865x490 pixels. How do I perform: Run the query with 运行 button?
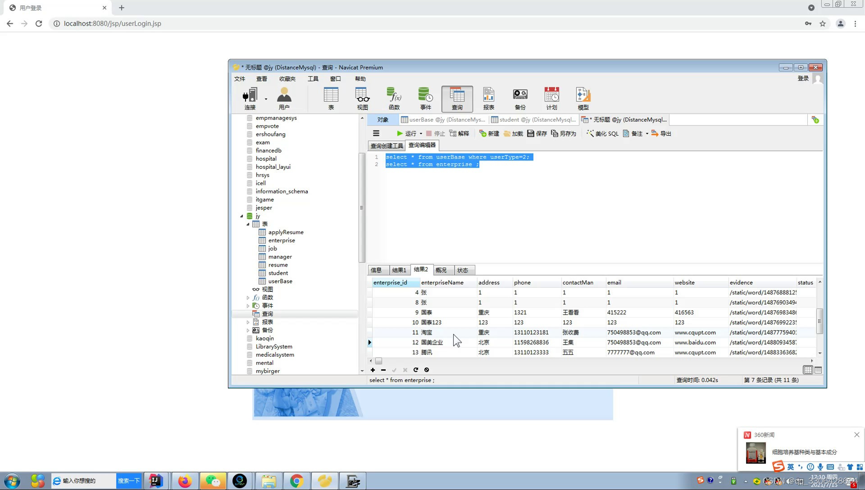point(406,133)
